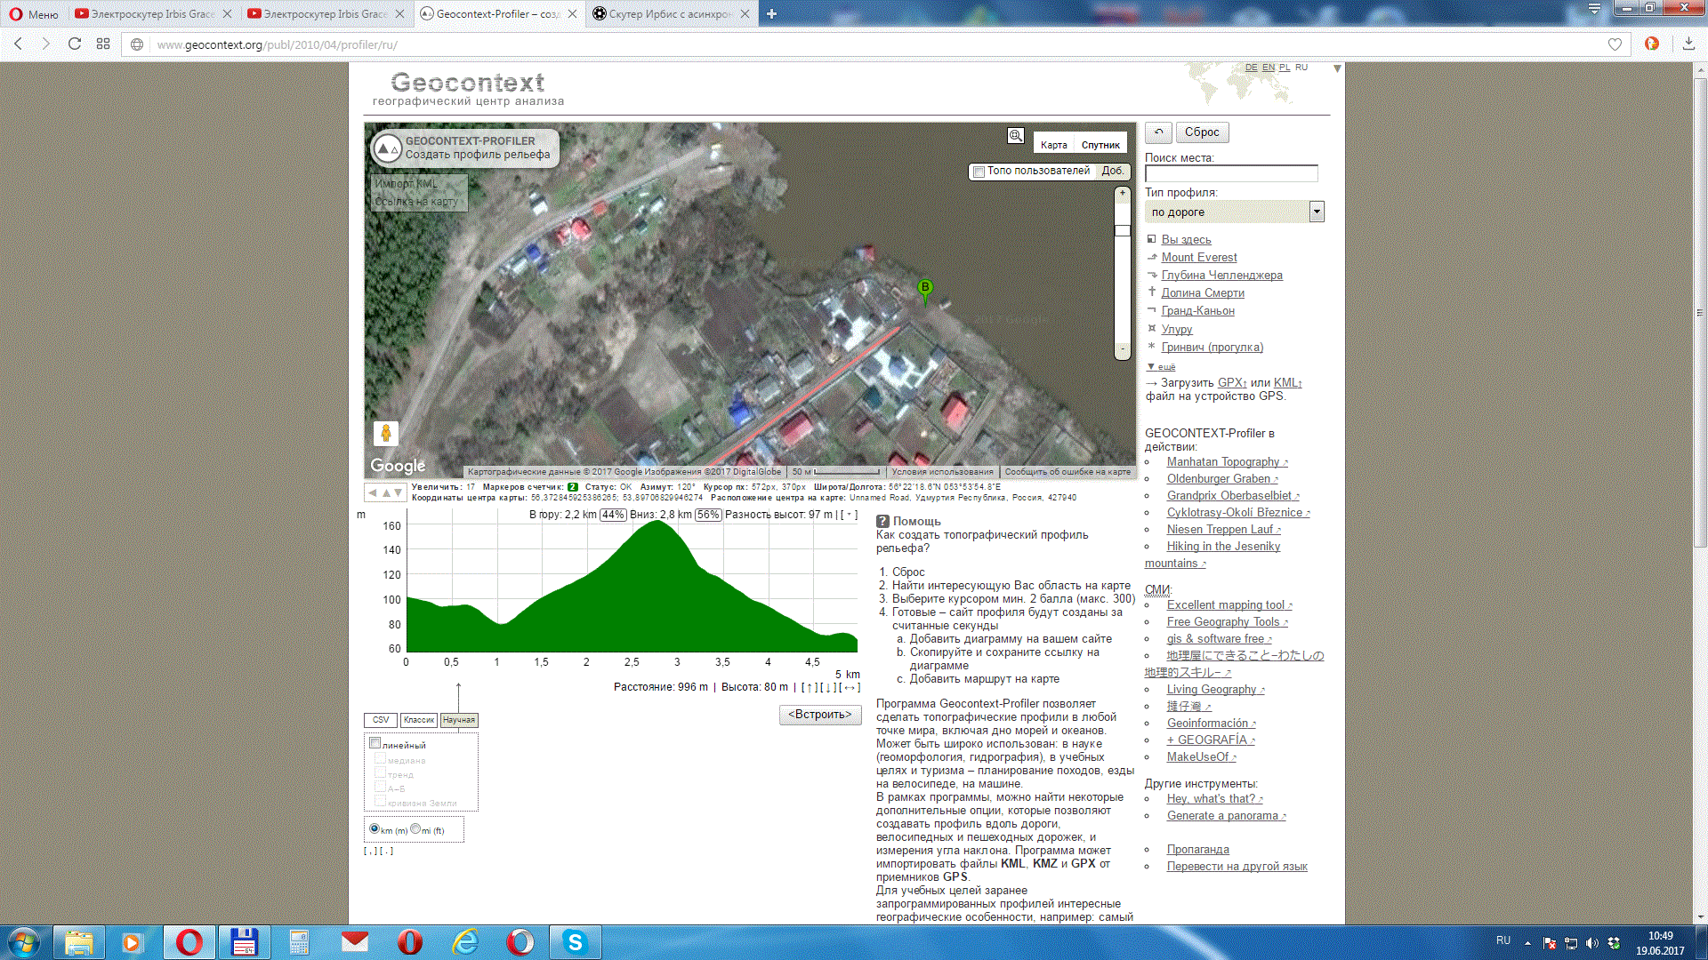Click the page vertical scrollbar

tap(1700, 311)
